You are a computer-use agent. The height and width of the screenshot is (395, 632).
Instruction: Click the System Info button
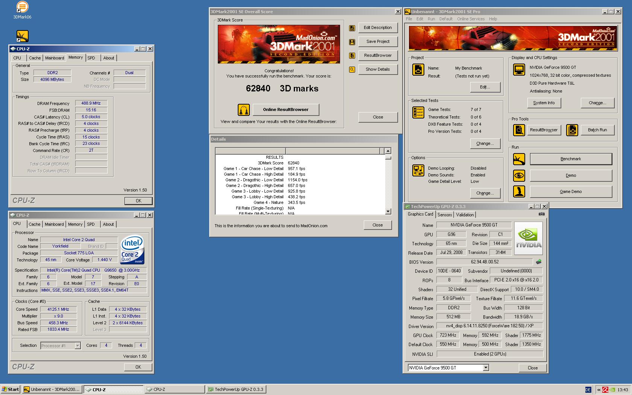pyautogui.click(x=544, y=103)
